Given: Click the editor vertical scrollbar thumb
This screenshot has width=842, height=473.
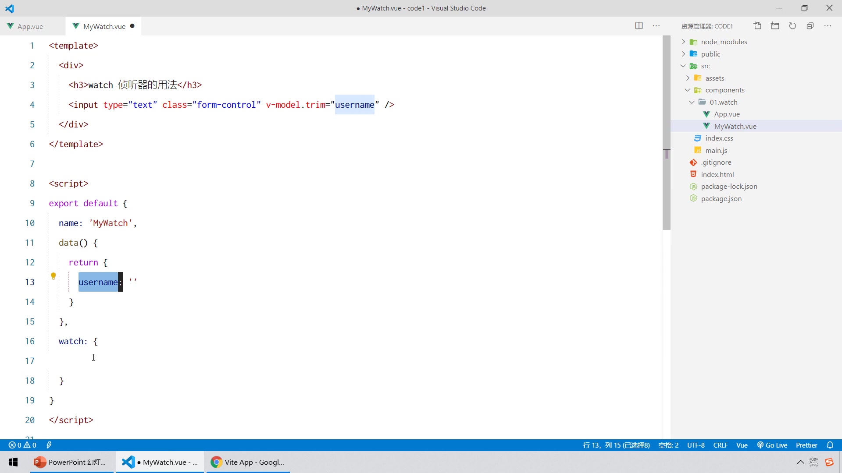Looking at the screenshot, I should pos(667,131).
